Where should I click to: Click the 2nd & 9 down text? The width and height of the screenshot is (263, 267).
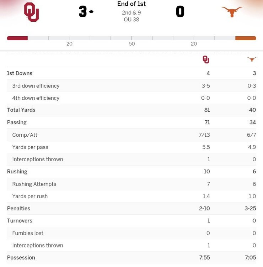pyautogui.click(x=131, y=13)
